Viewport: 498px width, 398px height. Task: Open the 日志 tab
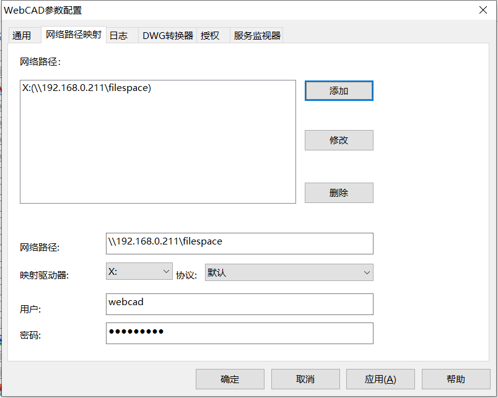(x=122, y=35)
